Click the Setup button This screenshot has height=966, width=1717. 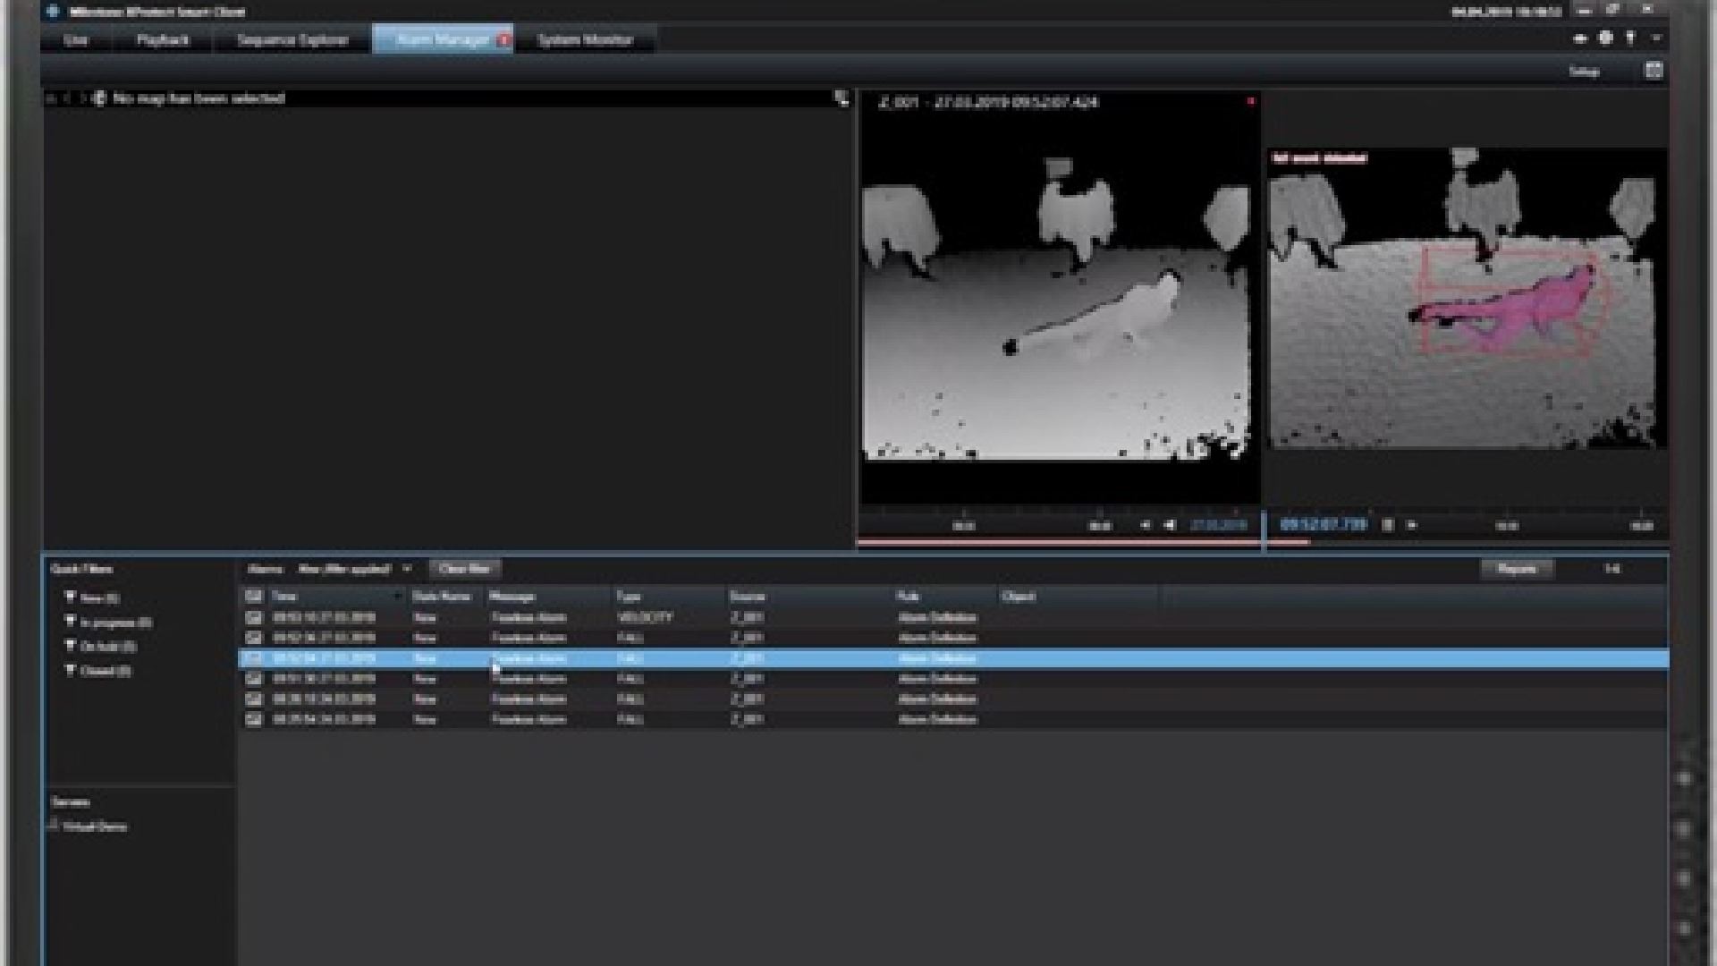click(x=1584, y=72)
